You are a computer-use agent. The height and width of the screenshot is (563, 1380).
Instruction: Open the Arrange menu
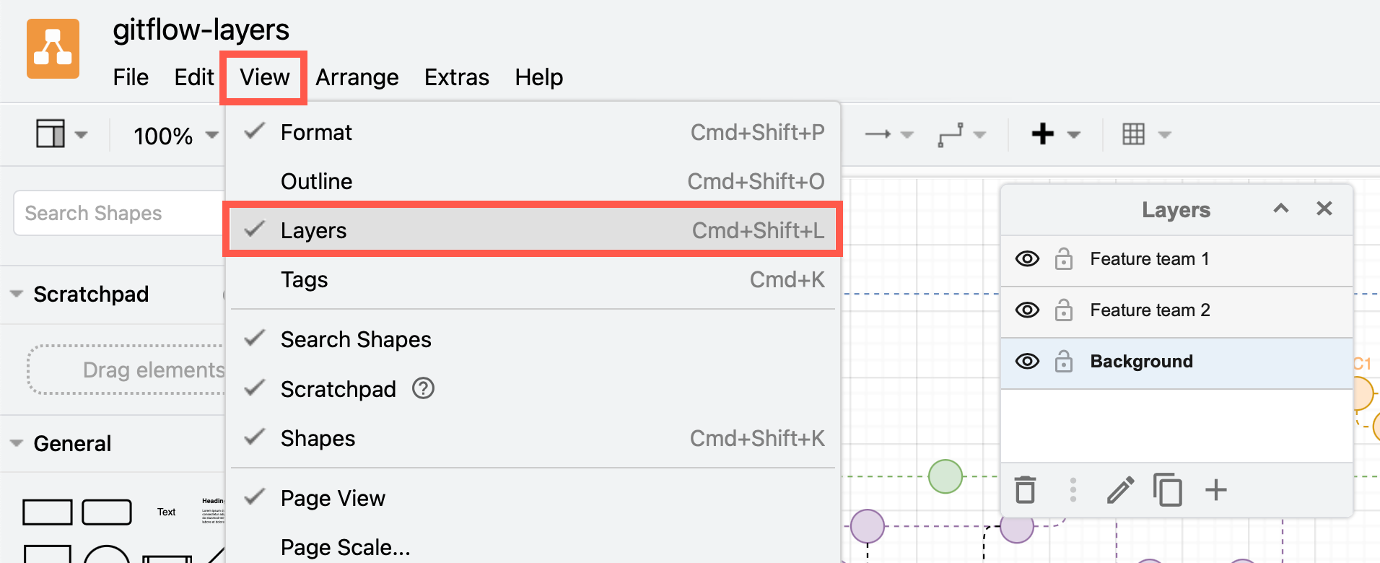point(357,77)
